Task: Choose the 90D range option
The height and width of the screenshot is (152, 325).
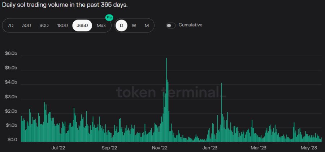Action: point(44,26)
